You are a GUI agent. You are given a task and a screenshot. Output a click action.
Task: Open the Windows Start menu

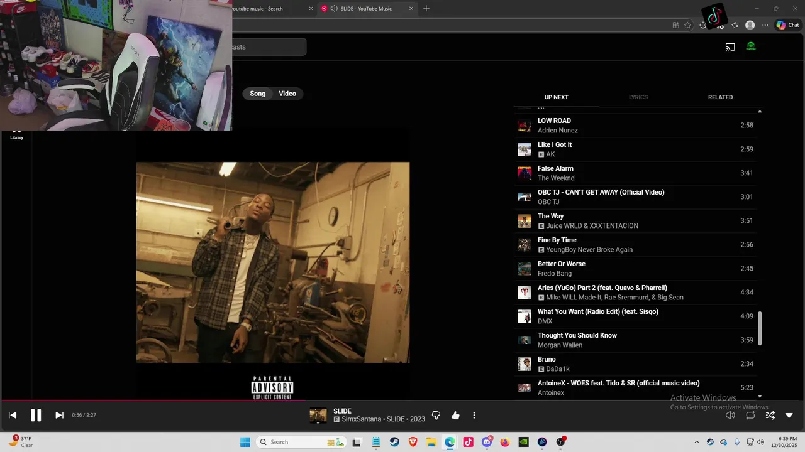[245, 442]
